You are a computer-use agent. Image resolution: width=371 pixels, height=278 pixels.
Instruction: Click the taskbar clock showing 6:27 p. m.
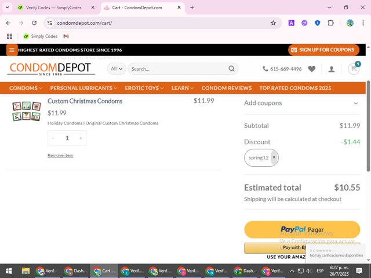[339, 271]
